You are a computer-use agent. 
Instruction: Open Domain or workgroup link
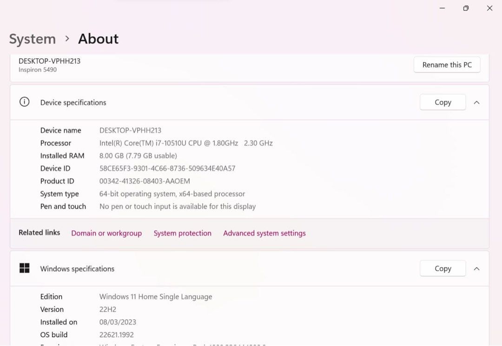click(106, 233)
